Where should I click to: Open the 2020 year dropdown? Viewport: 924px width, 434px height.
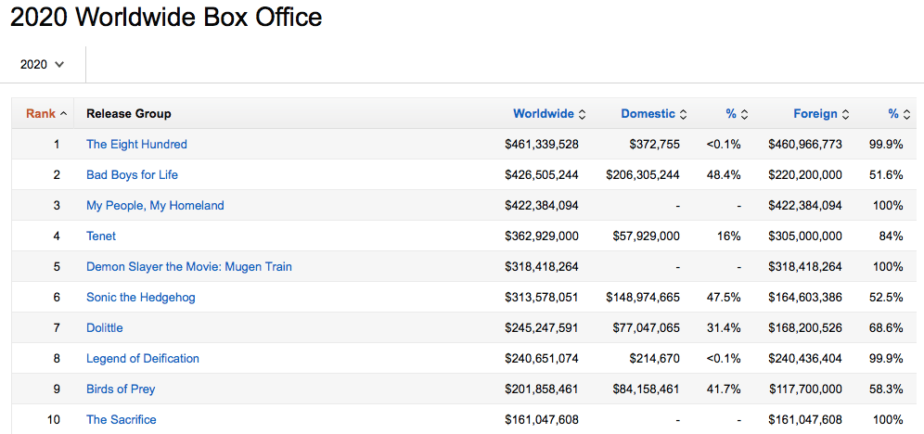click(x=42, y=65)
